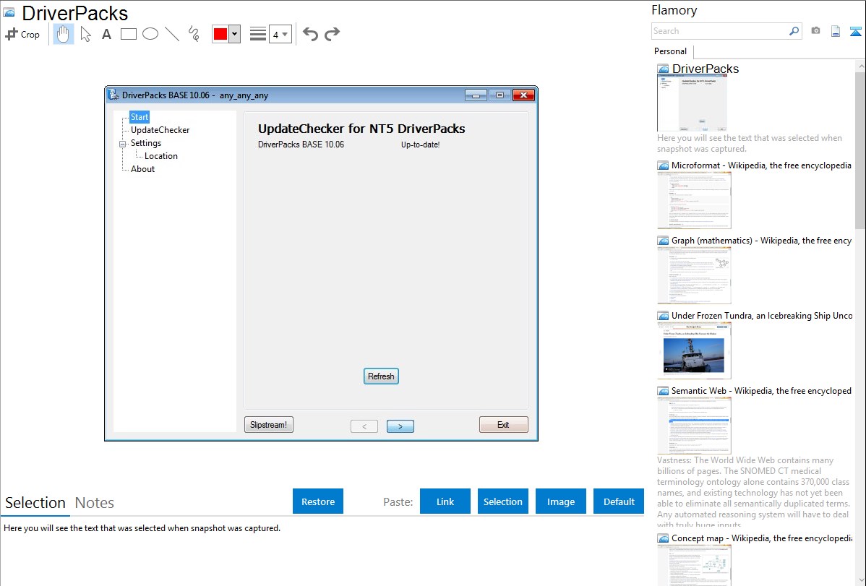866x586 pixels.
Task: Click icon beside Graph (mathematics) title
Action: coord(663,241)
